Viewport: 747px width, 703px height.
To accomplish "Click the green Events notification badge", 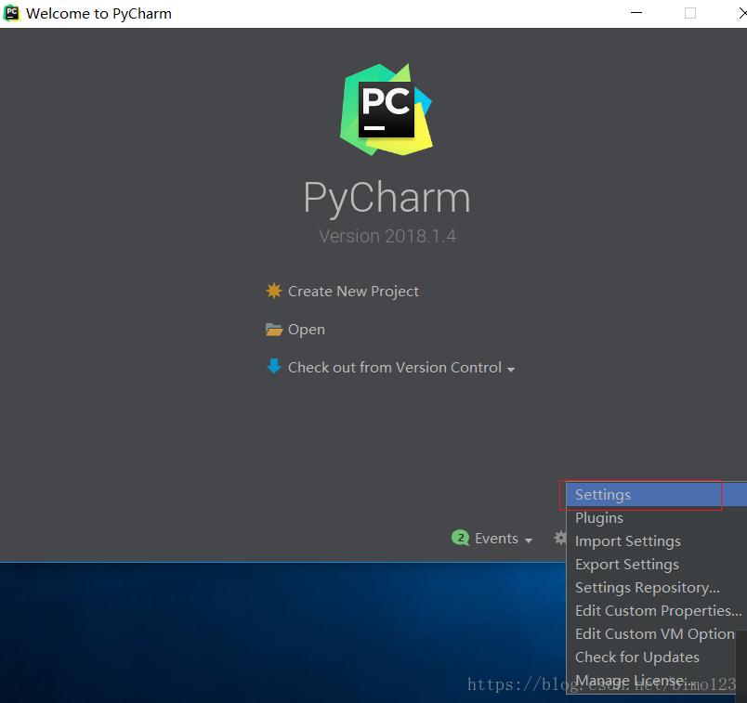I will 460,539.
